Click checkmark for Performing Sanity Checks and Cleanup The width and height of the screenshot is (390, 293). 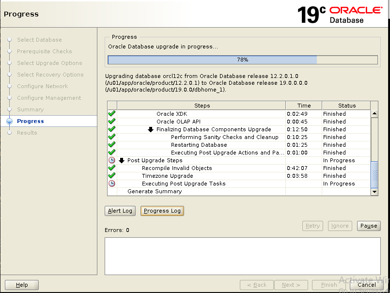(x=112, y=137)
